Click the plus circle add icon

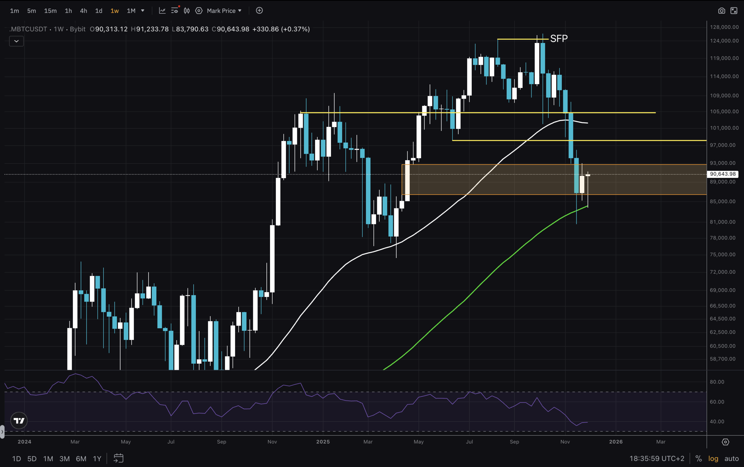tap(259, 10)
